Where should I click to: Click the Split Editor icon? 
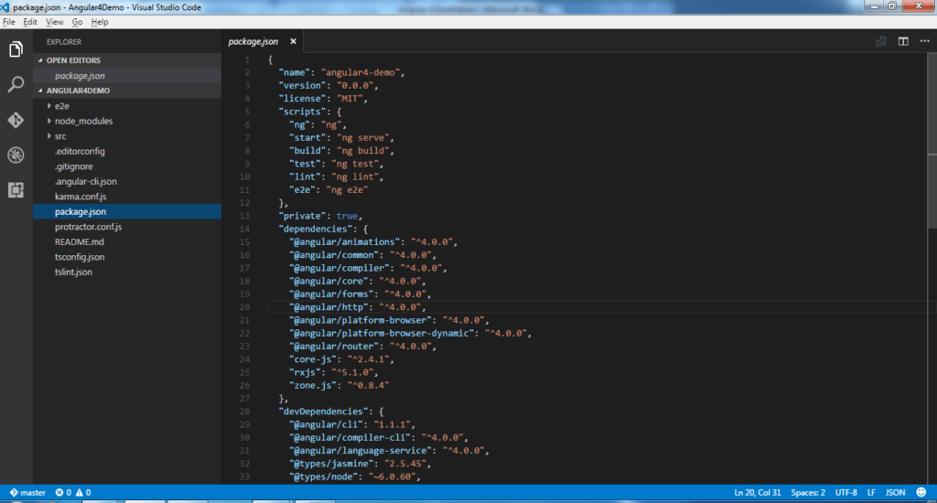coord(902,41)
